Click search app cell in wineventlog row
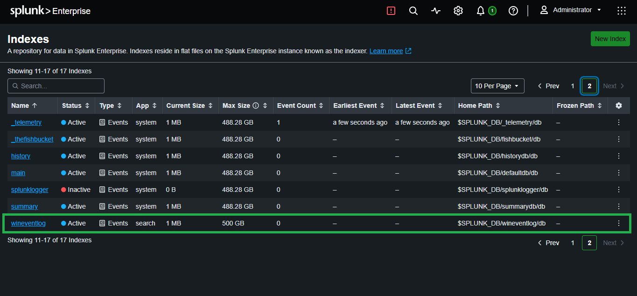 tap(146, 223)
